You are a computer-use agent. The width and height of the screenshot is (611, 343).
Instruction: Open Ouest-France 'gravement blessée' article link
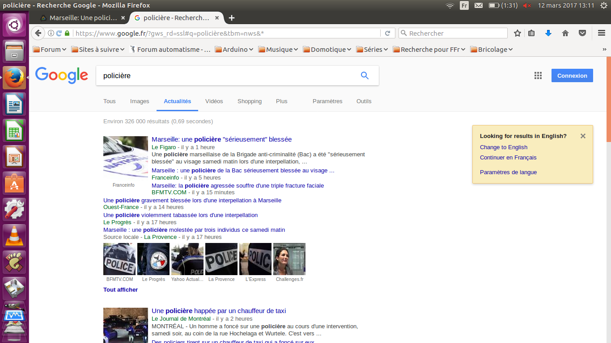(192, 201)
